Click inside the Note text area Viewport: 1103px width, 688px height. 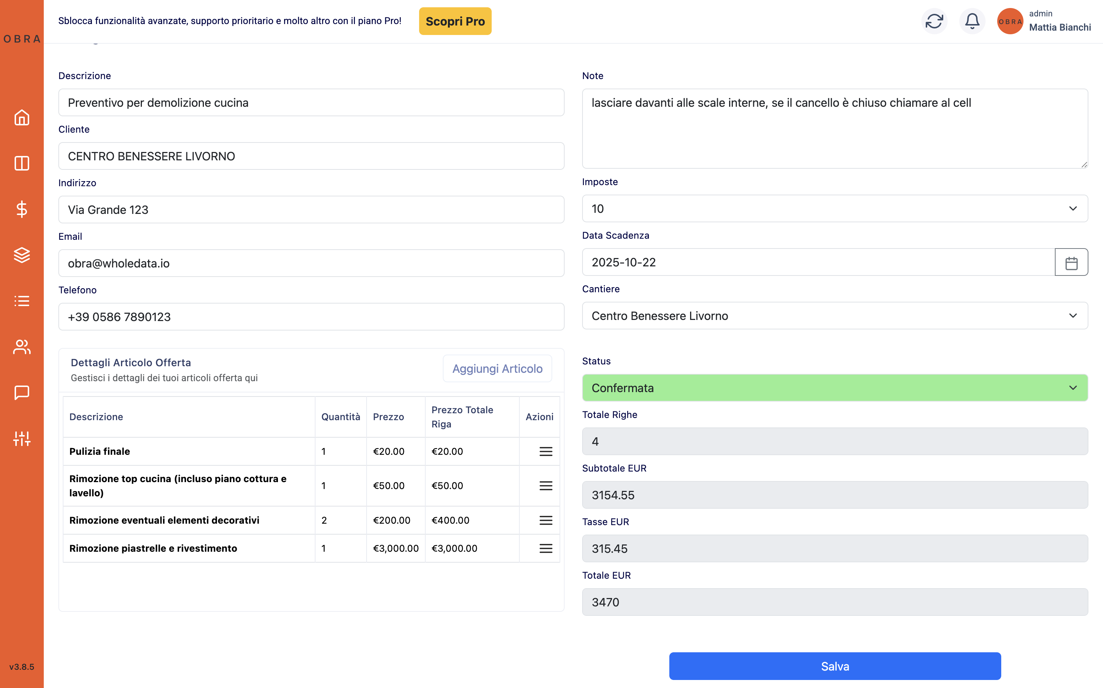[x=834, y=129]
